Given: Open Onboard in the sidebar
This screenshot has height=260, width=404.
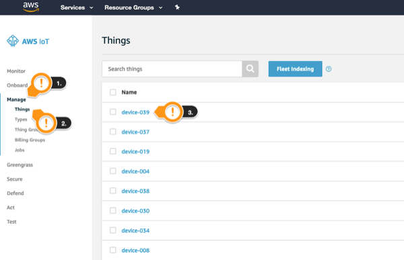Looking at the screenshot, I should [17, 85].
